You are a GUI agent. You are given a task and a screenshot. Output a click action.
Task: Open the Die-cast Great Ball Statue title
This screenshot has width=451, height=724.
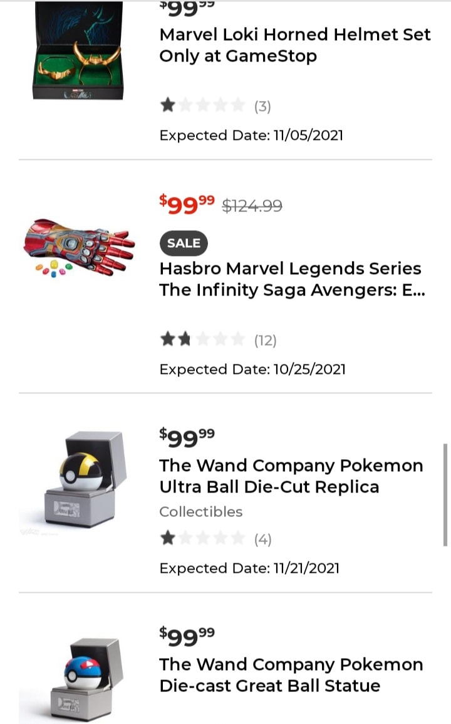pos(291,674)
